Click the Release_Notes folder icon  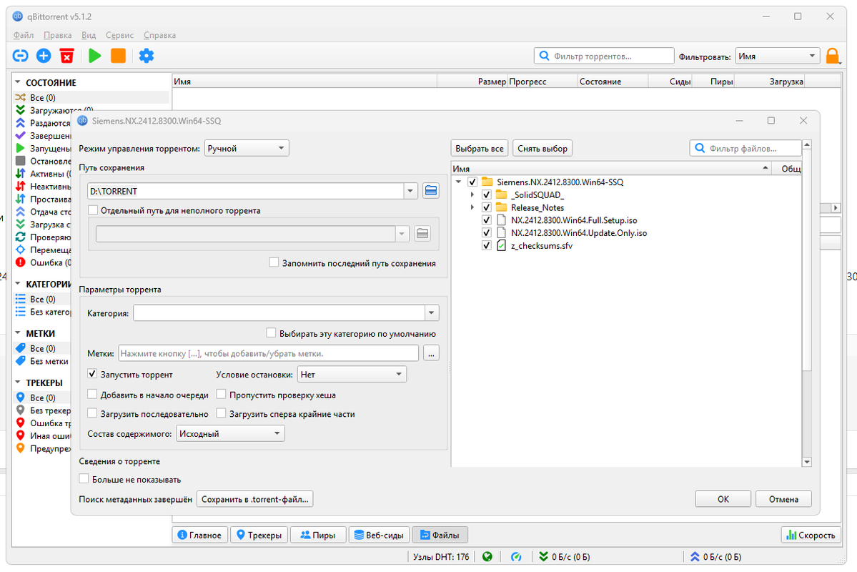(501, 207)
